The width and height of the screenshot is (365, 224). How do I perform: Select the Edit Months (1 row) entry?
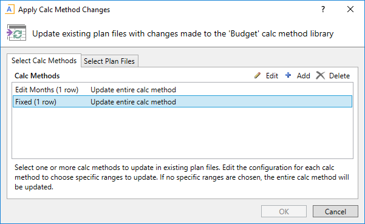click(182, 90)
